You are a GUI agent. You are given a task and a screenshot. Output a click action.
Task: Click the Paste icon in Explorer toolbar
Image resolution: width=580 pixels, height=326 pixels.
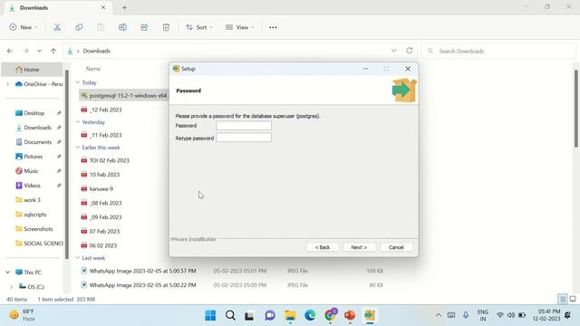tap(101, 27)
